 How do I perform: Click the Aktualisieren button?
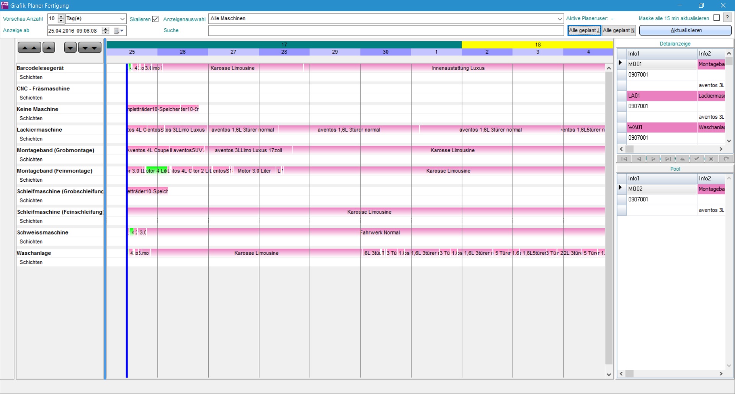(x=686, y=30)
